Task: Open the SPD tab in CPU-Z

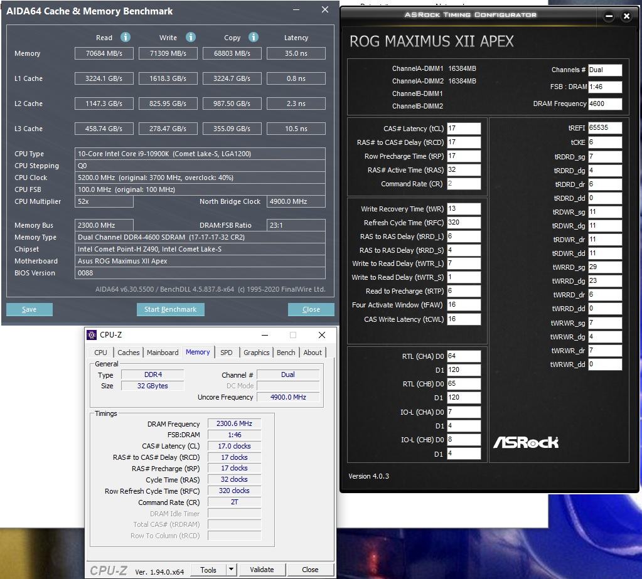Action: click(x=227, y=353)
